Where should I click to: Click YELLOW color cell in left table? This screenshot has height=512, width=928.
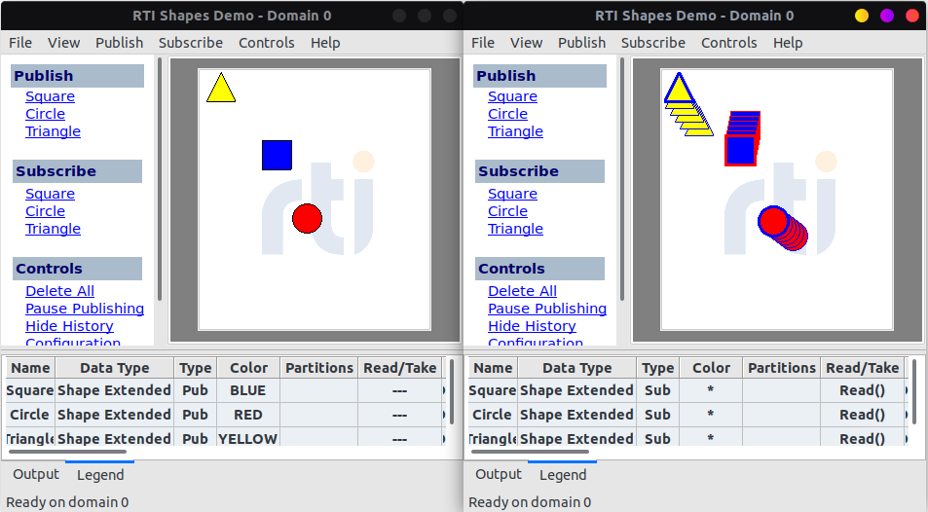(248, 439)
